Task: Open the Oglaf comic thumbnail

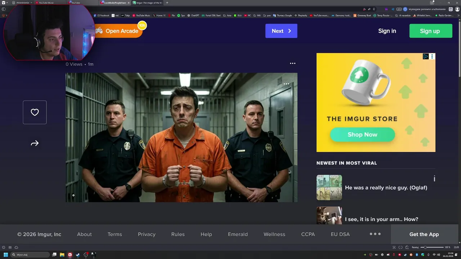Action: pos(329,187)
